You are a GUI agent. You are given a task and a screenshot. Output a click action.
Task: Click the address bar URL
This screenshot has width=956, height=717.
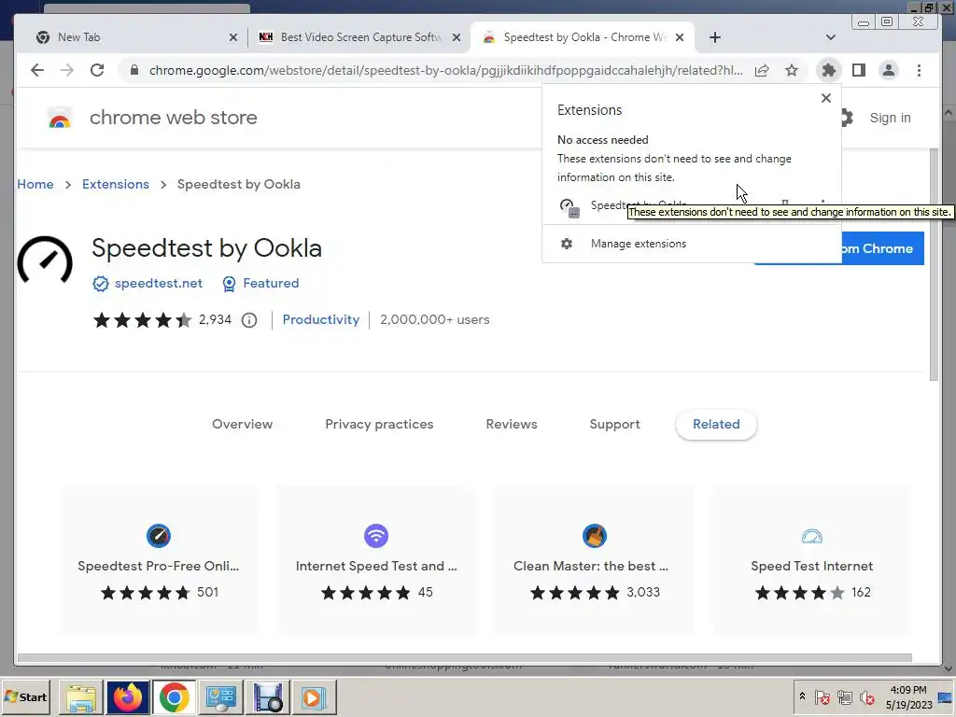(x=445, y=70)
